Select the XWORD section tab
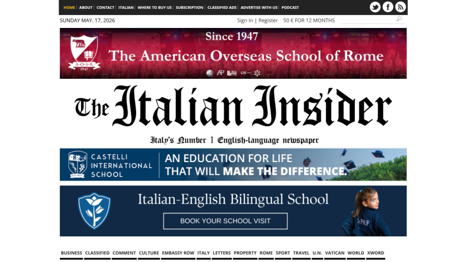Screen dimensions: 466x262 [x=376, y=253]
